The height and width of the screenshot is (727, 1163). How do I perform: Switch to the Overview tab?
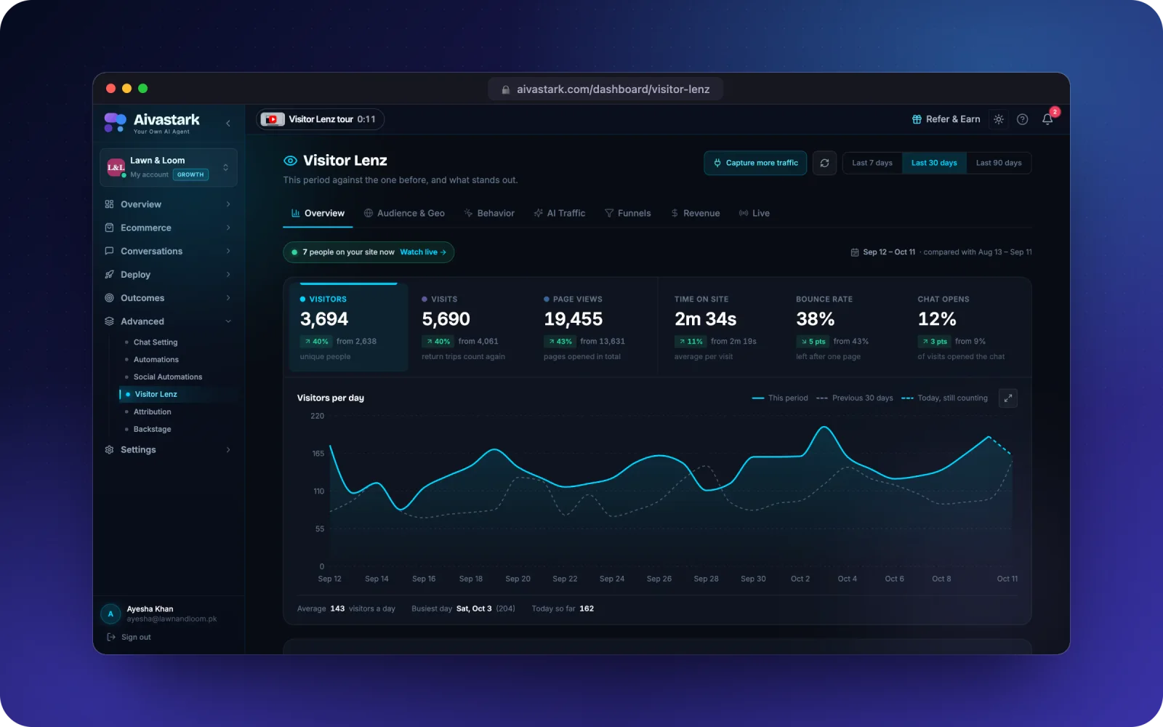318,213
